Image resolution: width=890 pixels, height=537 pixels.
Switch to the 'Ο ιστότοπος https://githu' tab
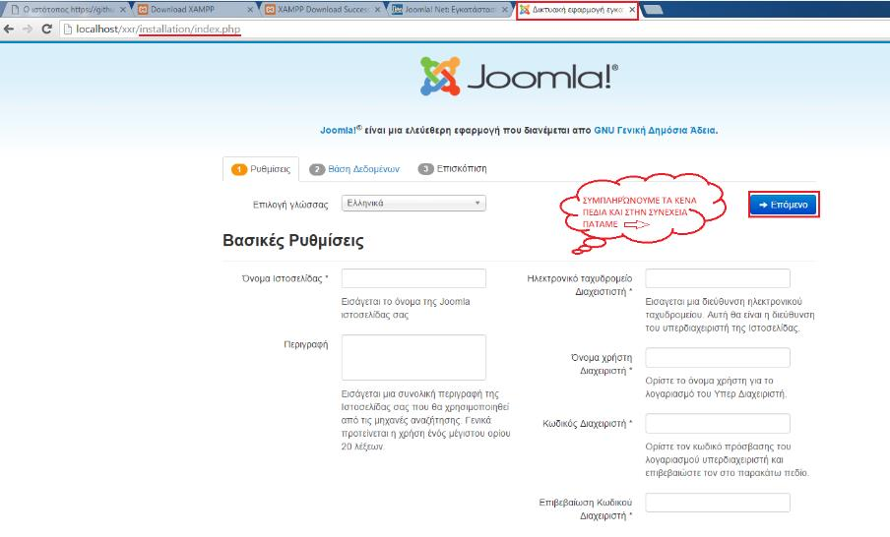(x=67, y=10)
